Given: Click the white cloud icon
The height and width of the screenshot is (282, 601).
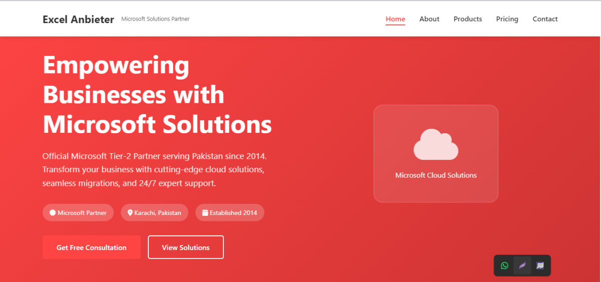Looking at the screenshot, I should [x=436, y=144].
